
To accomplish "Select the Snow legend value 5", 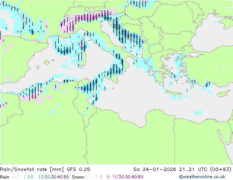I will [x=108, y=177].
